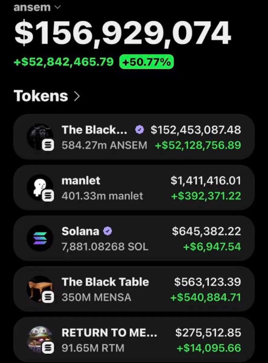Open the 584.27m ANSEM holding row
Viewport: 268px width, 363px height.
tap(134, 137)
